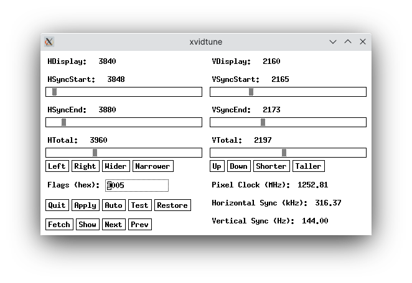Toggle the Auto button
The image size is (412, 283).
click(114, 205)
